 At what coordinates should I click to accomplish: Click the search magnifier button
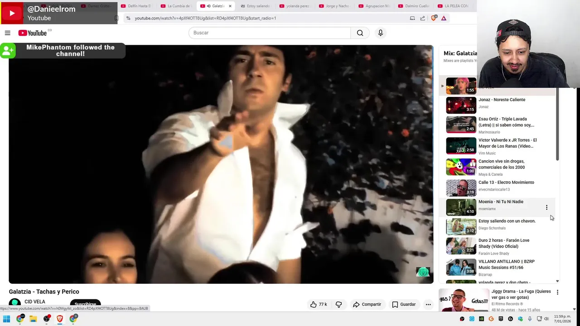pos(360,33)
